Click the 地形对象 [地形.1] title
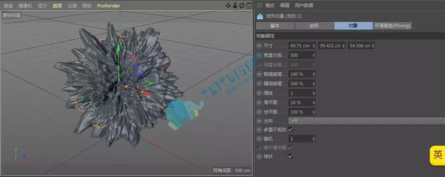This screenshot has height=177, width=445. 284,16
